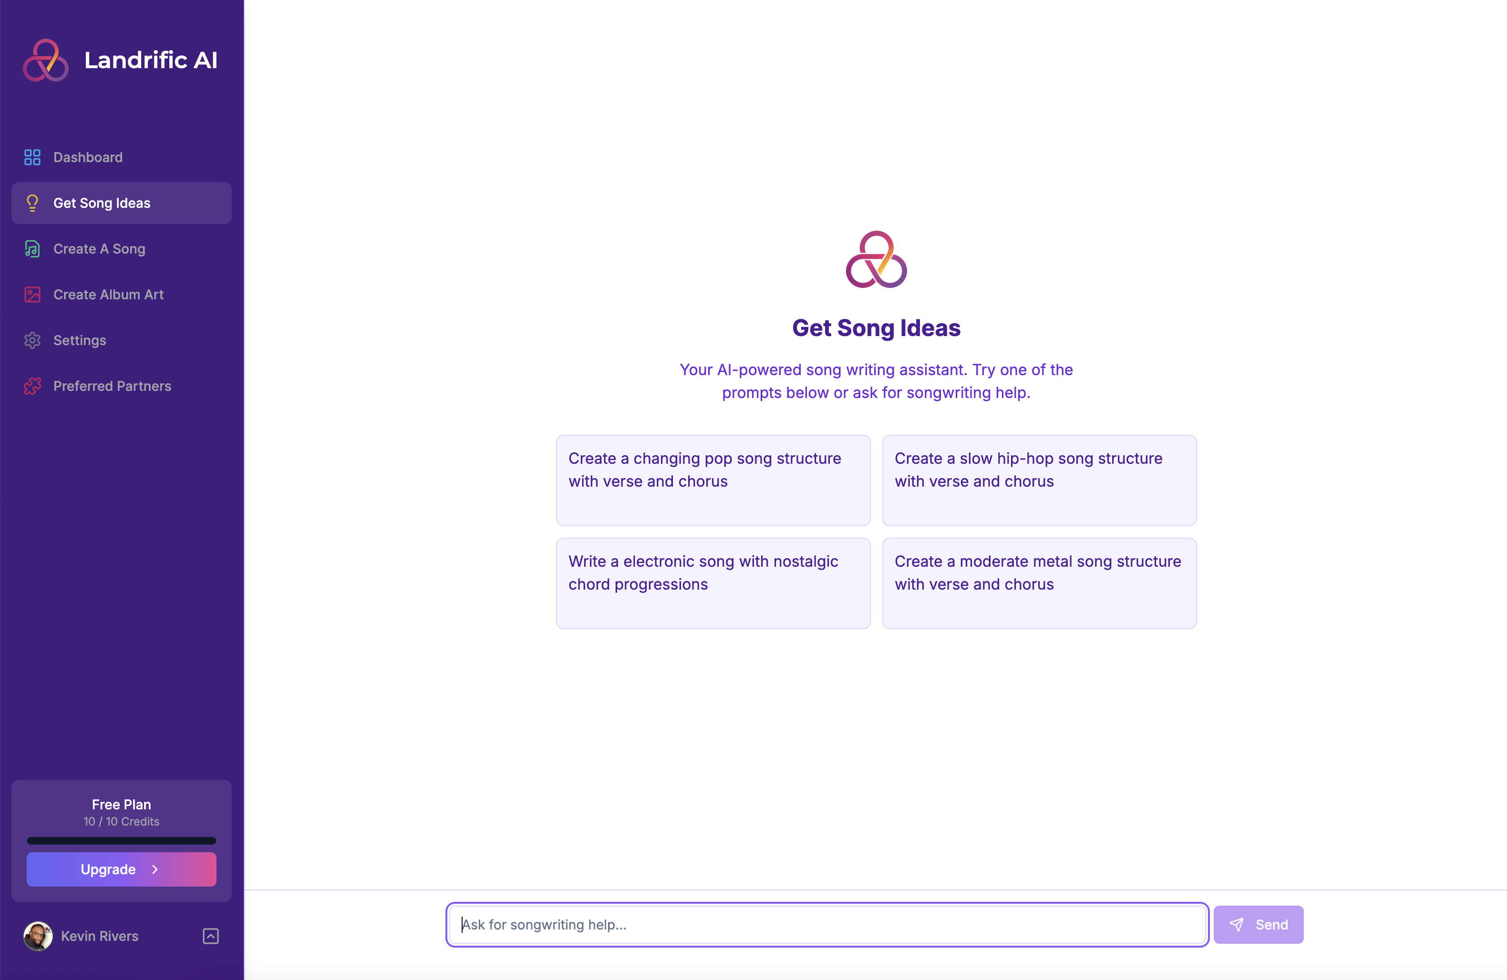Click the music note Create A Song icon
The height and width of the screenshot is (980, 1507).
tap(32, 249)
